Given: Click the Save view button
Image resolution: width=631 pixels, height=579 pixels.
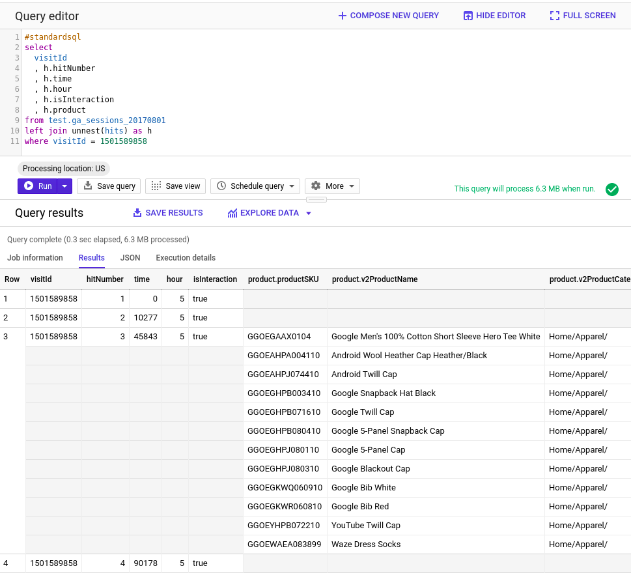Looking at the screenshot, I should (175, 186).
